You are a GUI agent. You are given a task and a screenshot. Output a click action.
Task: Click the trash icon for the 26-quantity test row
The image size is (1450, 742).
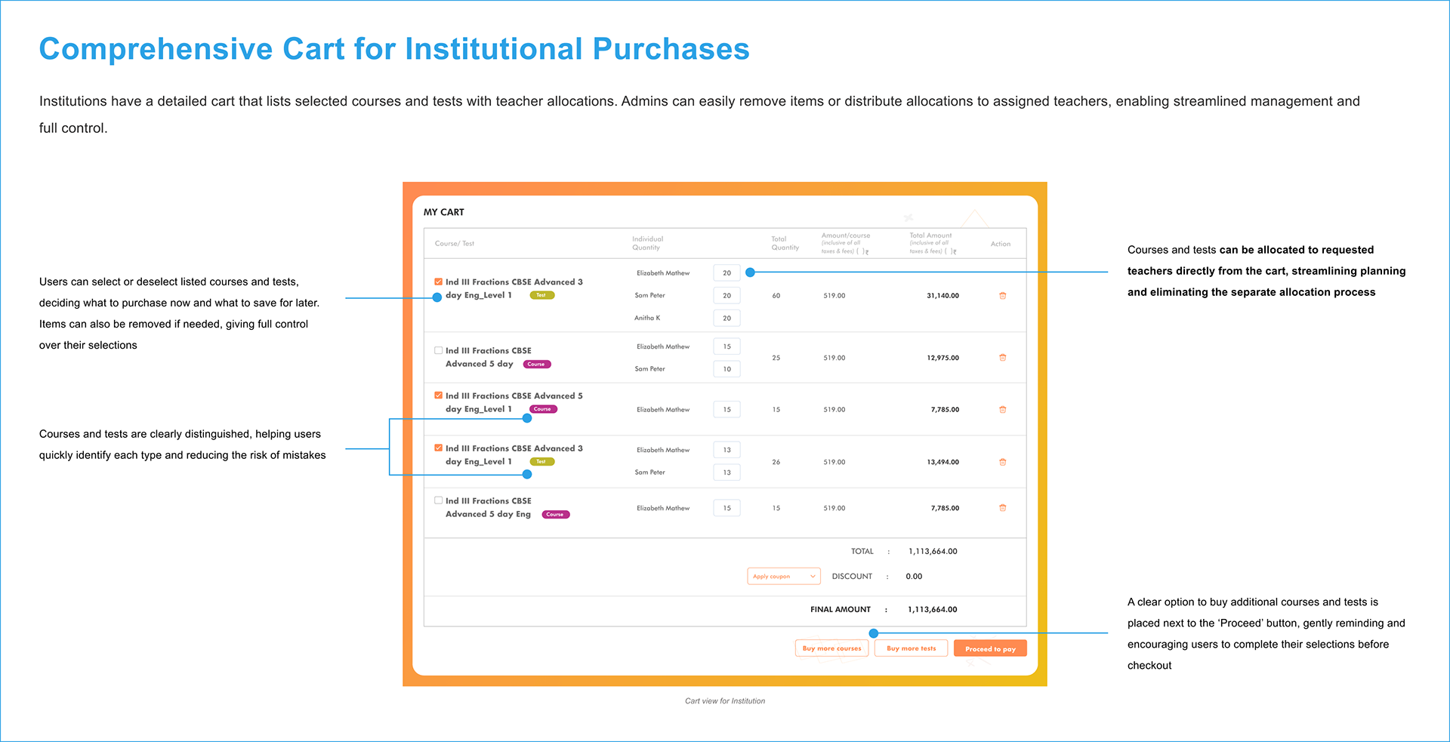1002,462
